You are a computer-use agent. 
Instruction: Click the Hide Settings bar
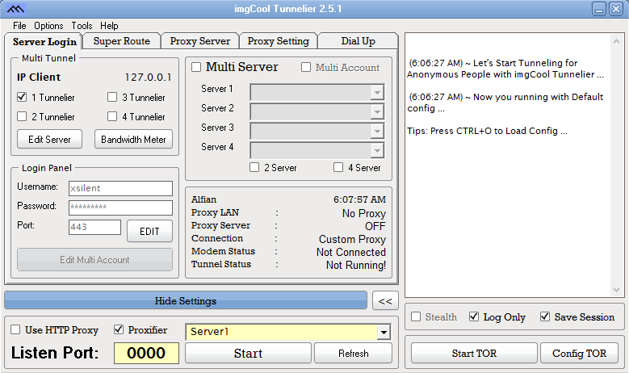(x=186, y=300)
